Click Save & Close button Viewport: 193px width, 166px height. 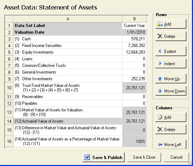point(144,157)
